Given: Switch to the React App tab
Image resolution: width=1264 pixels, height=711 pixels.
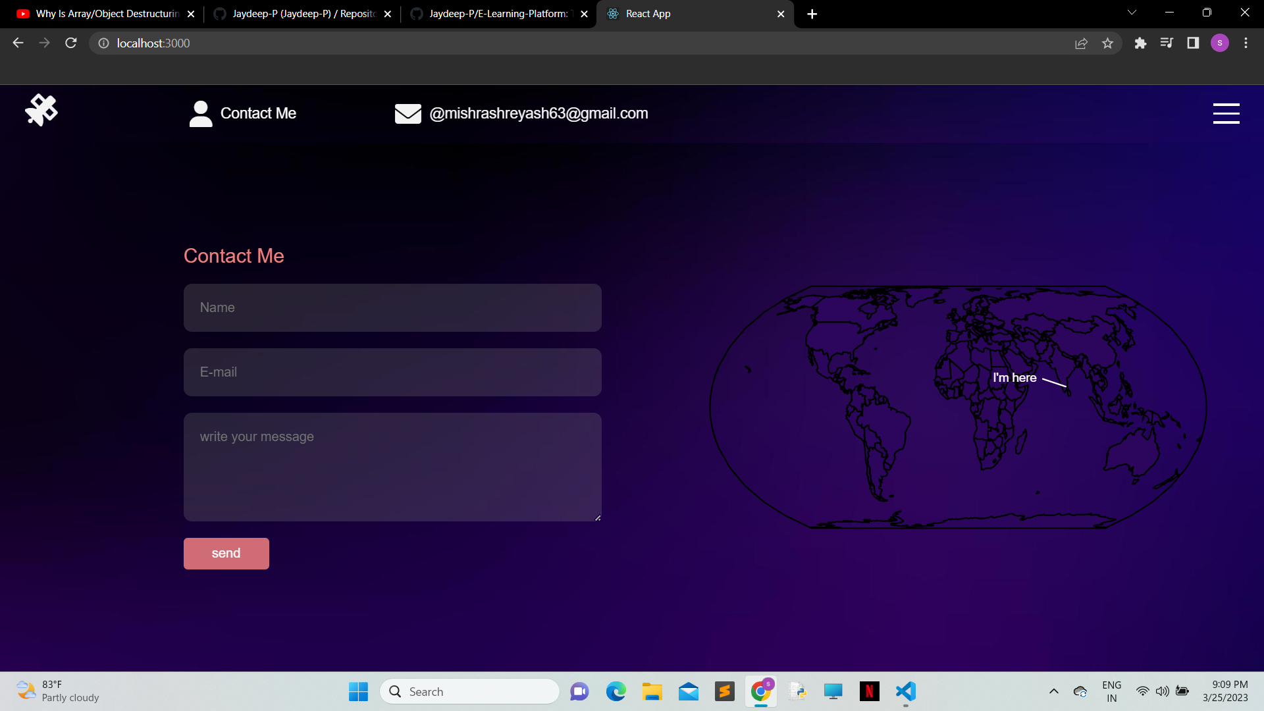Looking at the screenshot, I should pos(685,13).
